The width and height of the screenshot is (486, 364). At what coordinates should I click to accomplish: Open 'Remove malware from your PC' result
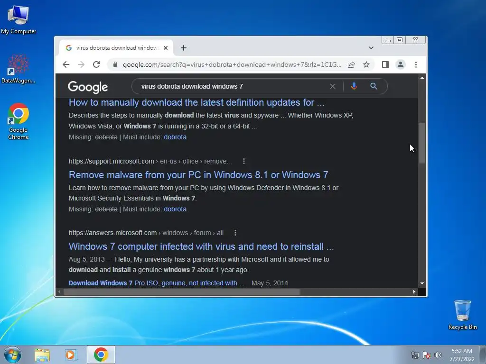[198, 175]
